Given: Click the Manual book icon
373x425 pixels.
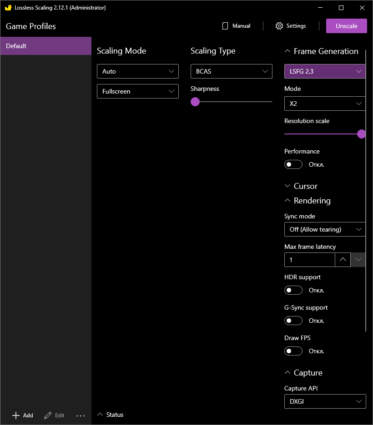Looking at the screenshot, I should click(x=225, y=26).
